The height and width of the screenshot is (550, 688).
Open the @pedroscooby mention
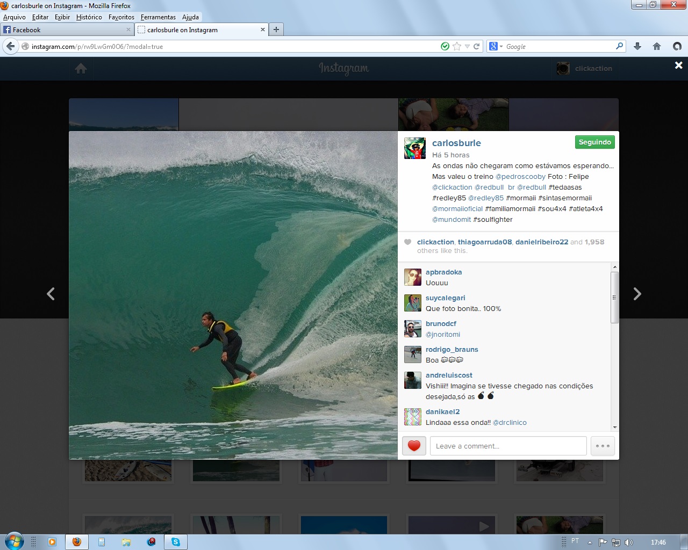[520, 177]
